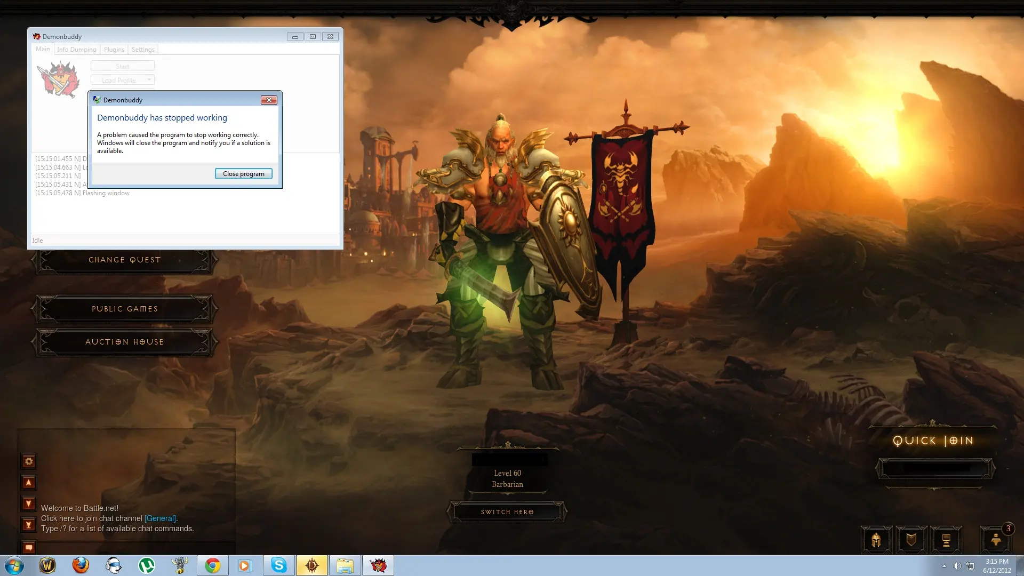Image resolution: width=1024 pixels, height=576 pixels.
Task: Open Skype from the taskbar
Action: (x=278, y=565)
